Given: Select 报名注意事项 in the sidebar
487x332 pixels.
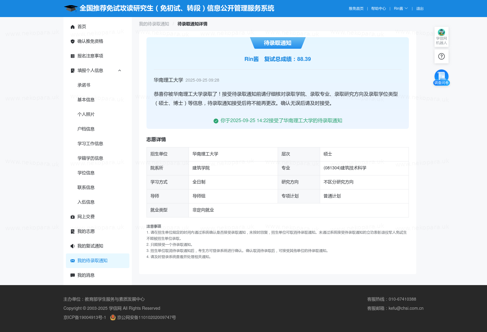Looking at the screenshot, I should (x=90, y=56).
